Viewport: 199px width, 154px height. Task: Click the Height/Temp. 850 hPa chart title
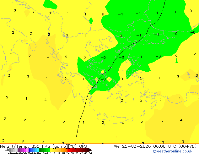[x=25, y=146]
